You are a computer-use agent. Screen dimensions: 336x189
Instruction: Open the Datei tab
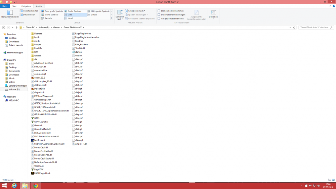[x=5, y=6]
